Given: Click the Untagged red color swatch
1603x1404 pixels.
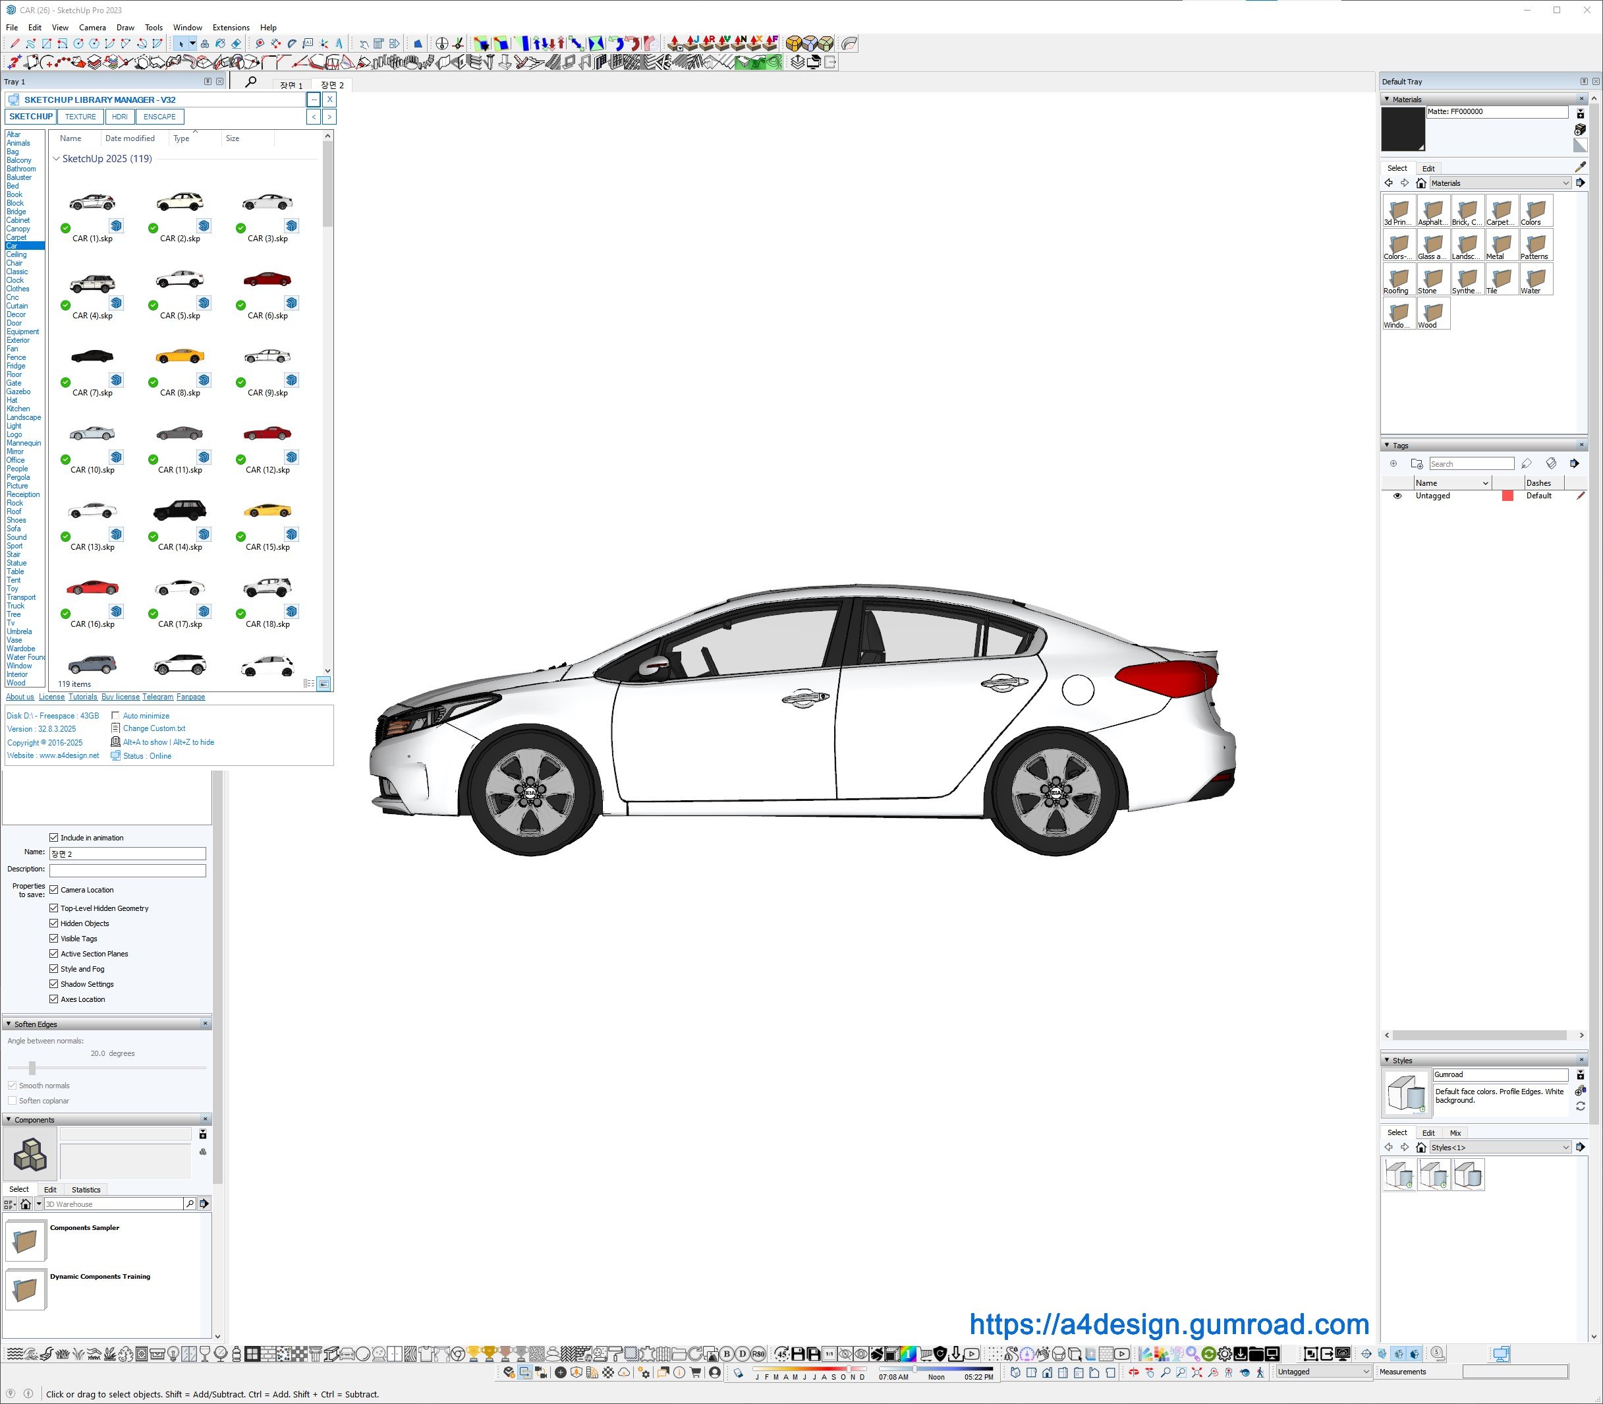Looking at the screenshot, I should 1507,496.
